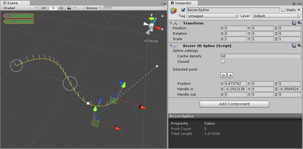Click Handle in X value field
Screen dimensions: 303x149
click(x=235, y=89)
